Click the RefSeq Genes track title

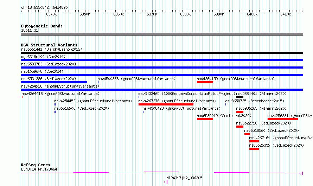point(36,165)
